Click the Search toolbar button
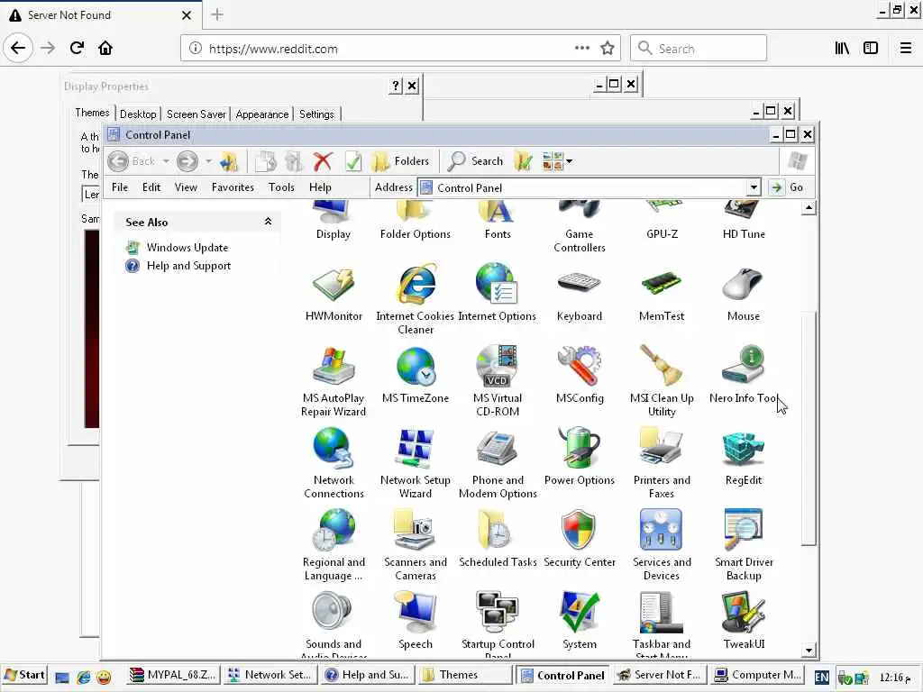This screenshot has width=923, height=692. coord(476,160)
